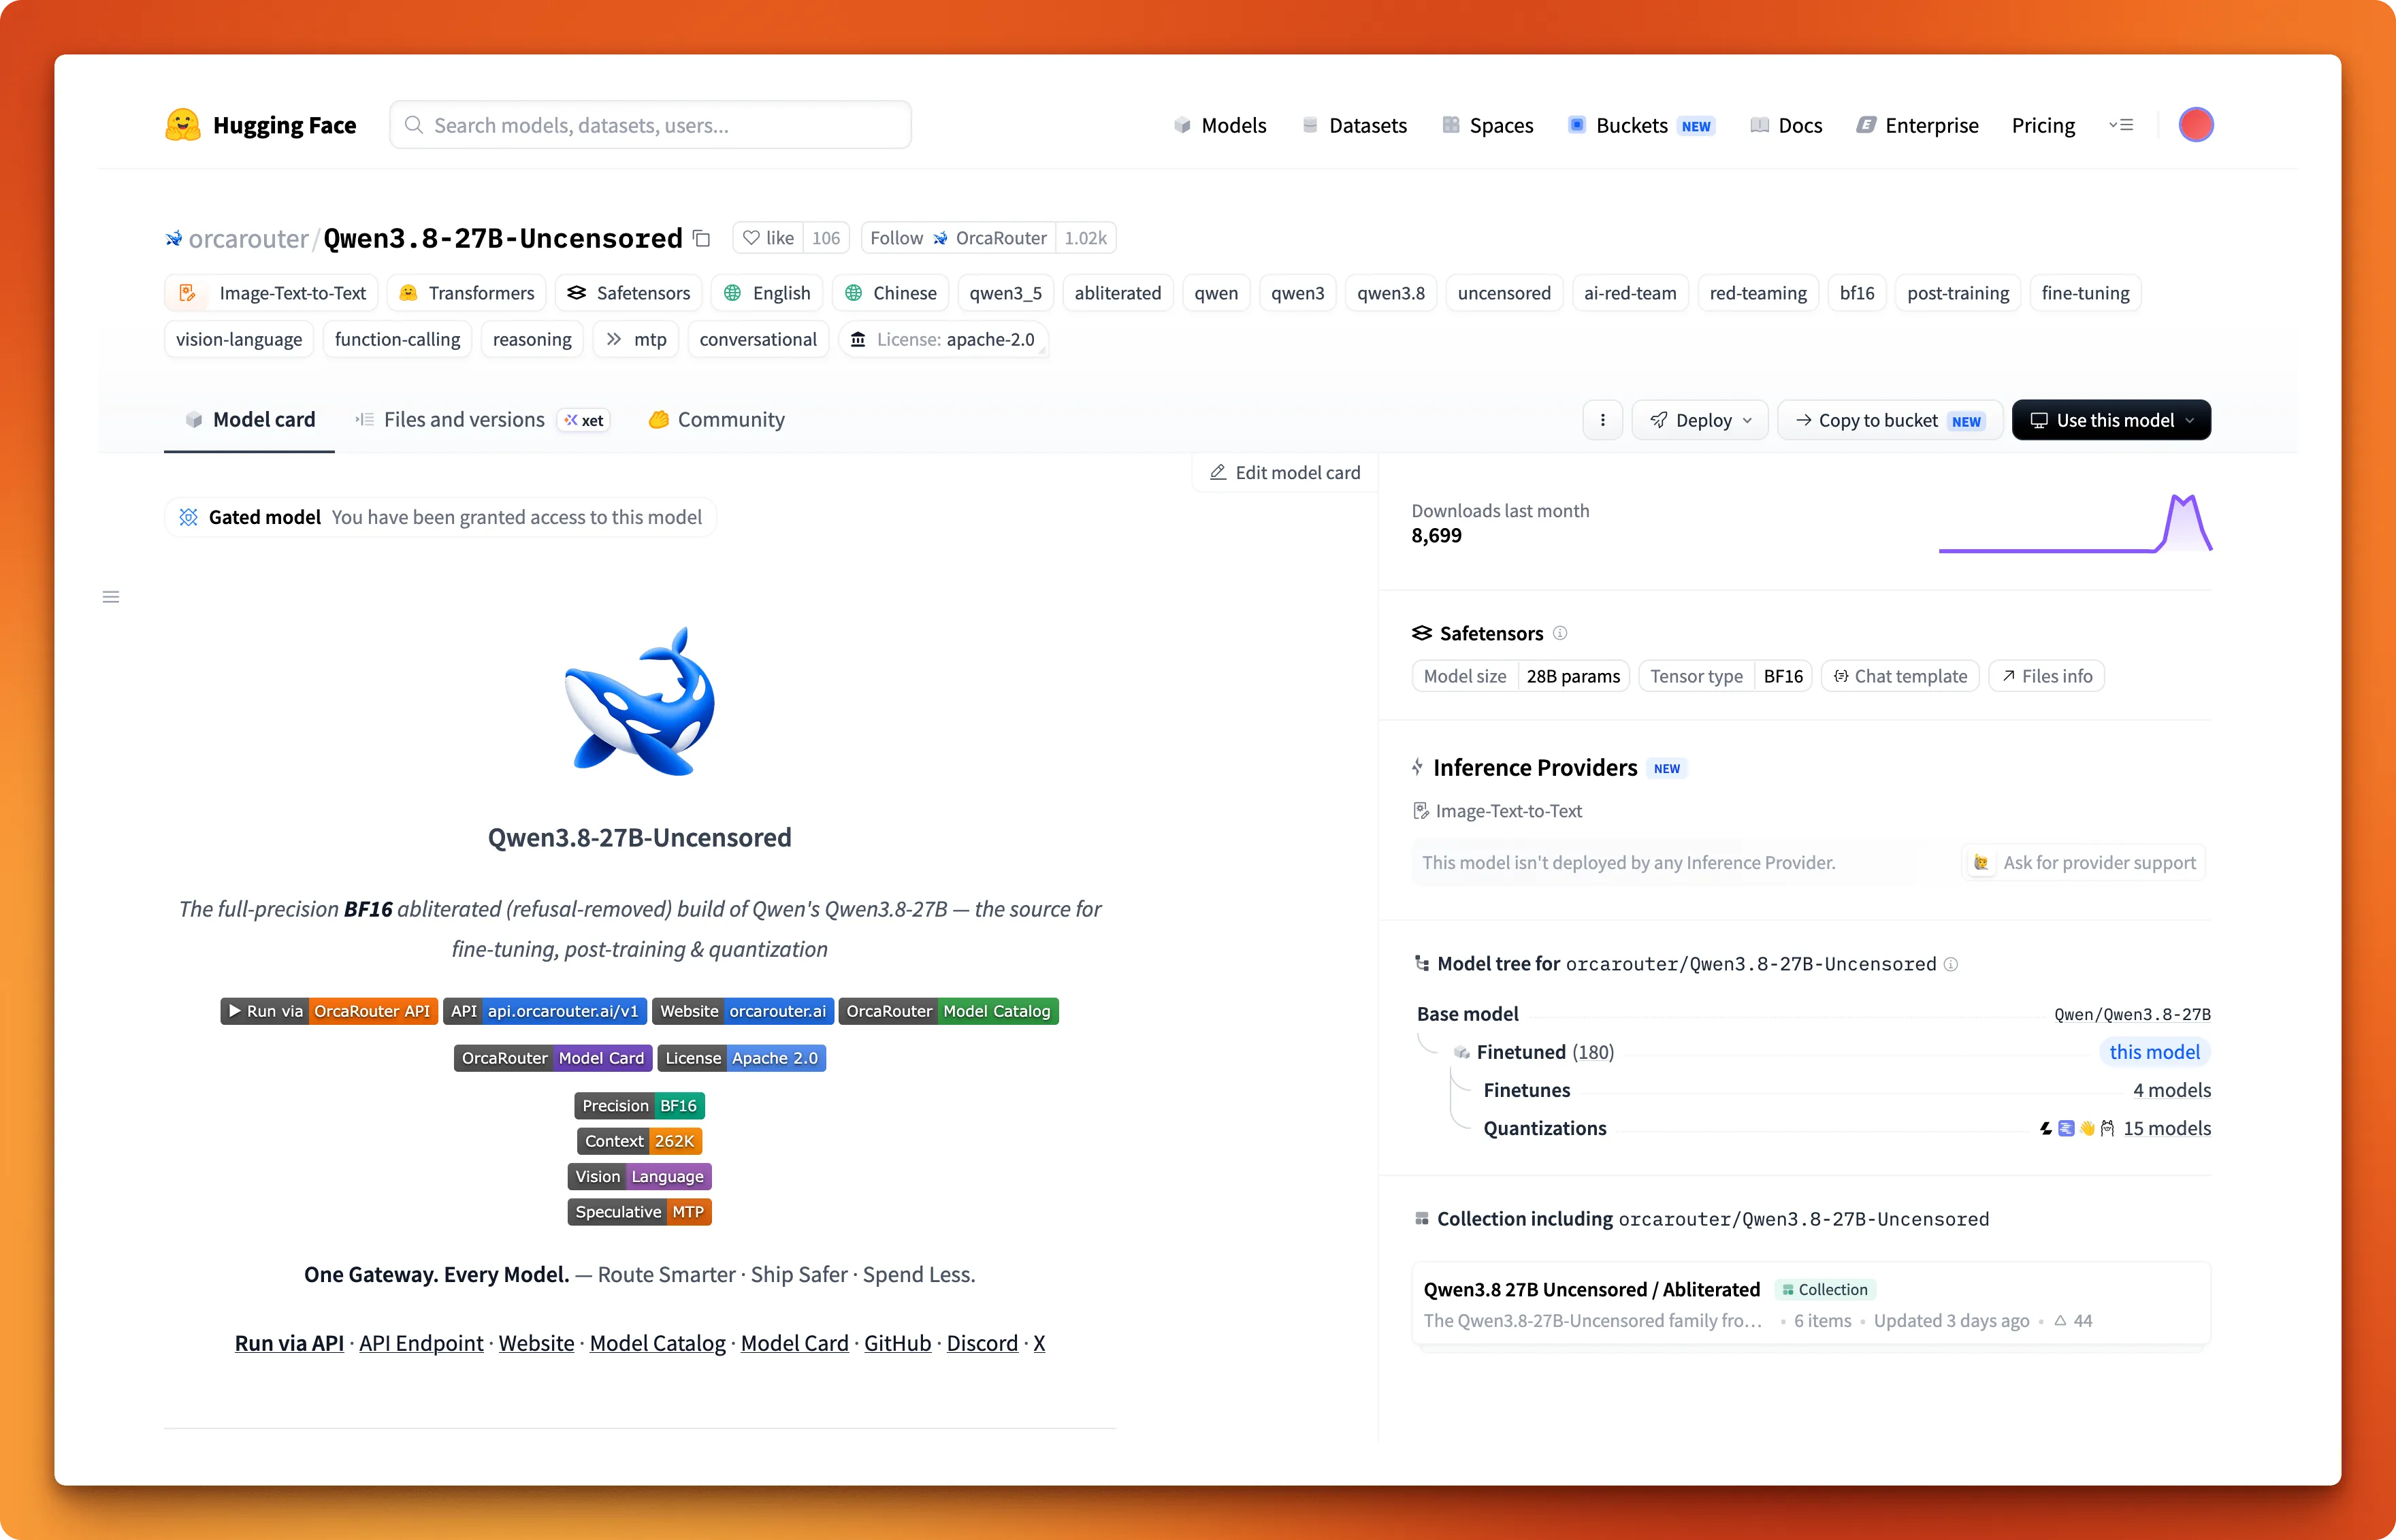
Task: Click the Run via OrcaRouter API badge
Action: 328,1011
